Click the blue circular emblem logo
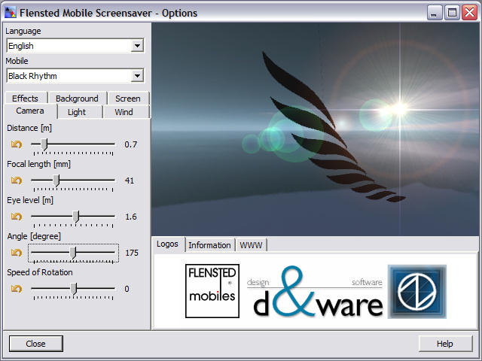Image resolution: width=482 pixels, height=361 pixels. point(416,291)
